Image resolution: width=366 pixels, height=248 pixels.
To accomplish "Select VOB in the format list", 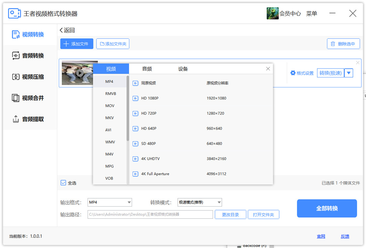I will (x=109, y=178).
